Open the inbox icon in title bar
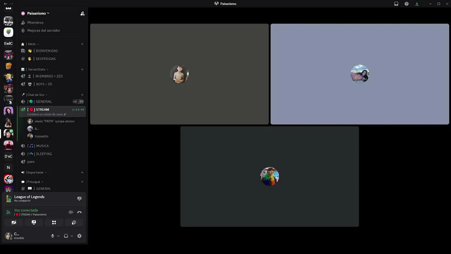 [x=396, y=4]
